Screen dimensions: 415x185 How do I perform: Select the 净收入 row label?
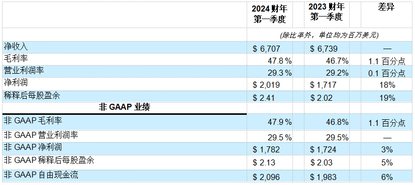(x=16, y=47)
